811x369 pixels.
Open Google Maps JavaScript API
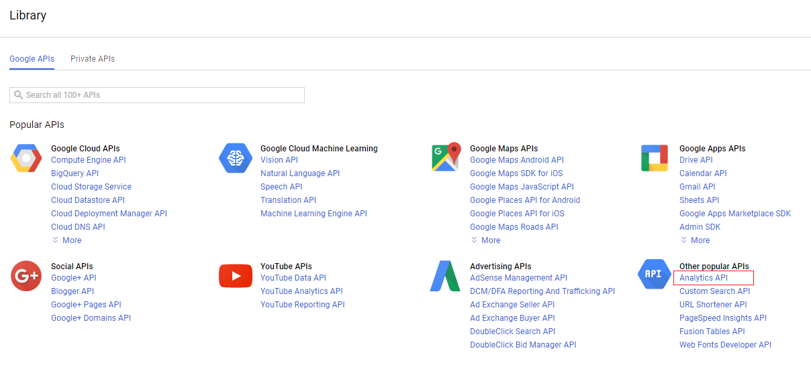(x=522, y=187)
